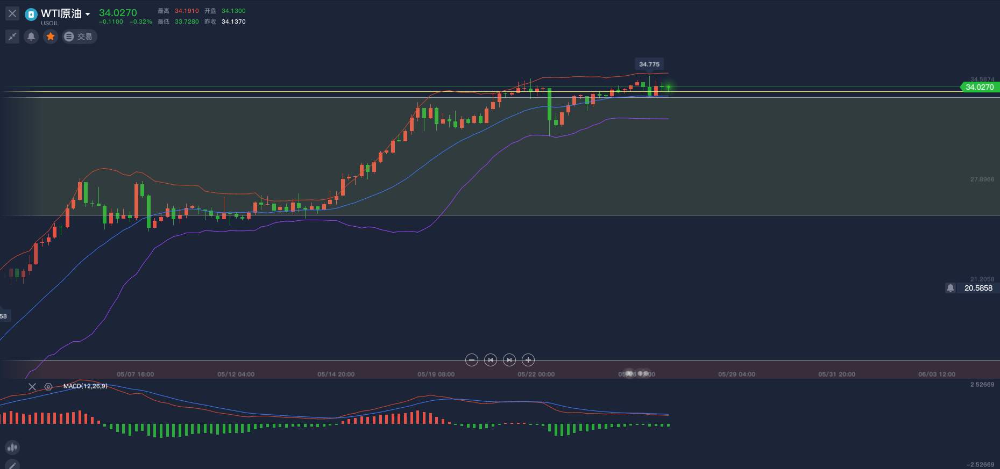Screen dimensions: 1000x469
Task: Zoom in chart with plus button
Action: (x=528, y=360)
